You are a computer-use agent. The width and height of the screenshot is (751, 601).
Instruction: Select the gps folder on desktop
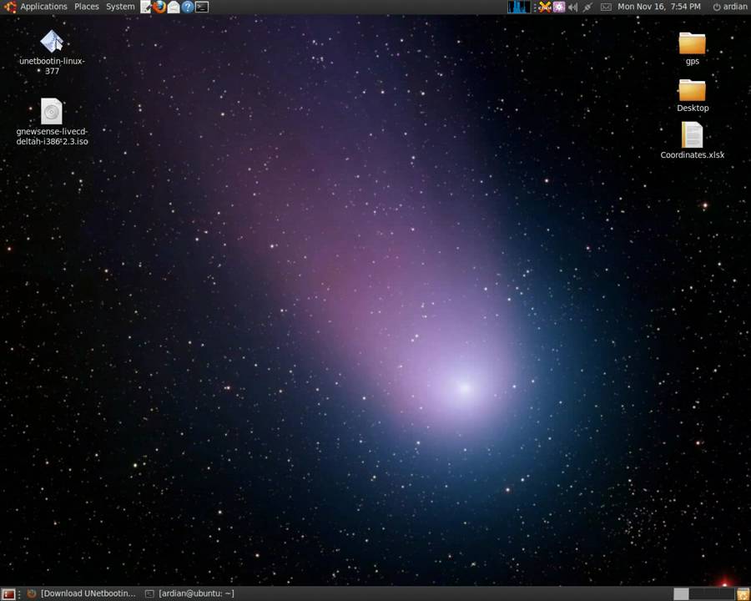tap(692, 48)
